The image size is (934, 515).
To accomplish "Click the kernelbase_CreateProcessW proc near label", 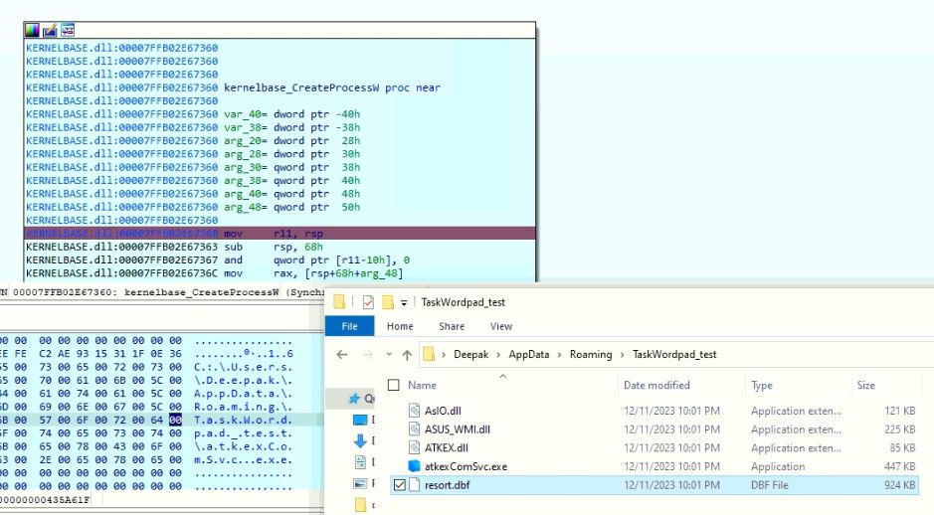I will 332,87.
